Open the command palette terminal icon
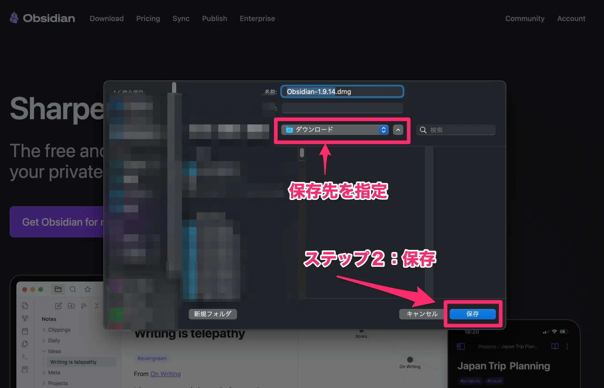The width and height of the screenshot is (604, 388). click(x=25, y=357)
